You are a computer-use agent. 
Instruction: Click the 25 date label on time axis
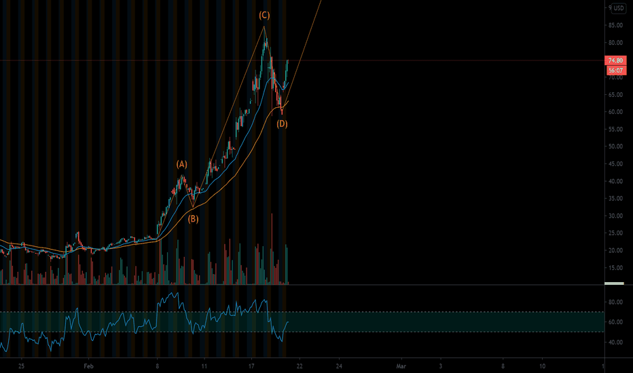click(x=21, y=366)
